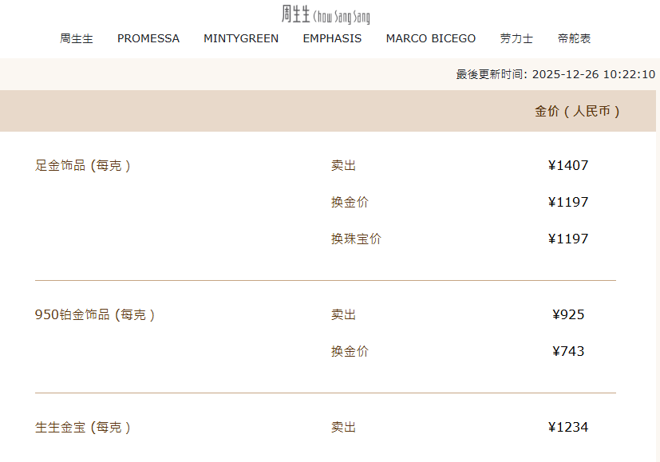Click the 换珠宝价 price ¥1197
This screenshot has height=462, width=660.
point(568,239)
